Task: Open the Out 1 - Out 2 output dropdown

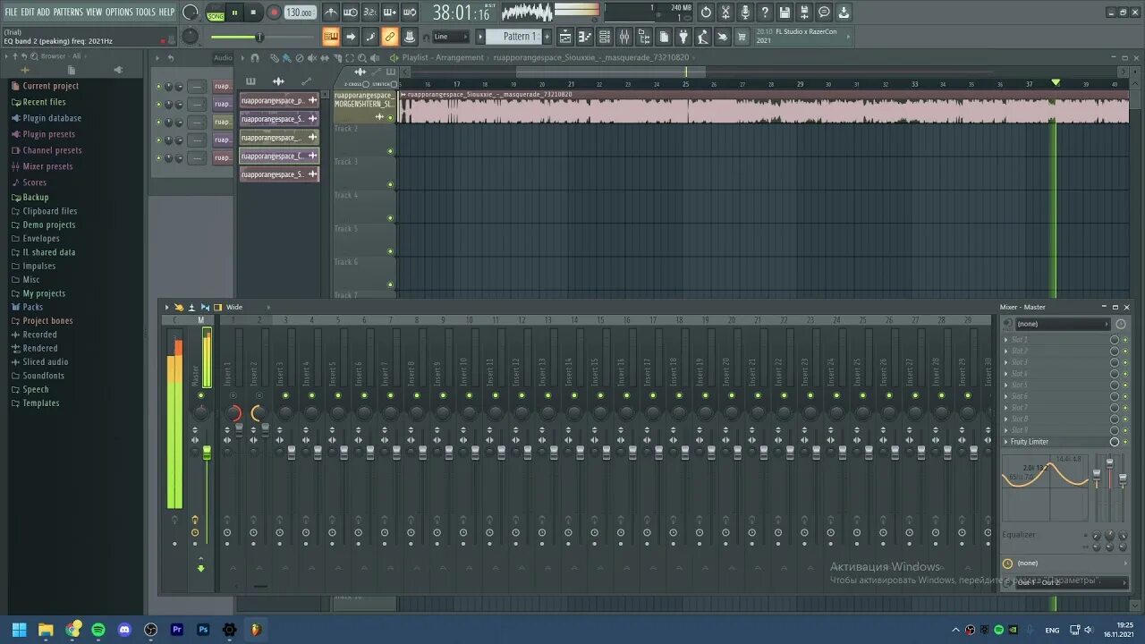Action: point(1070,582)
